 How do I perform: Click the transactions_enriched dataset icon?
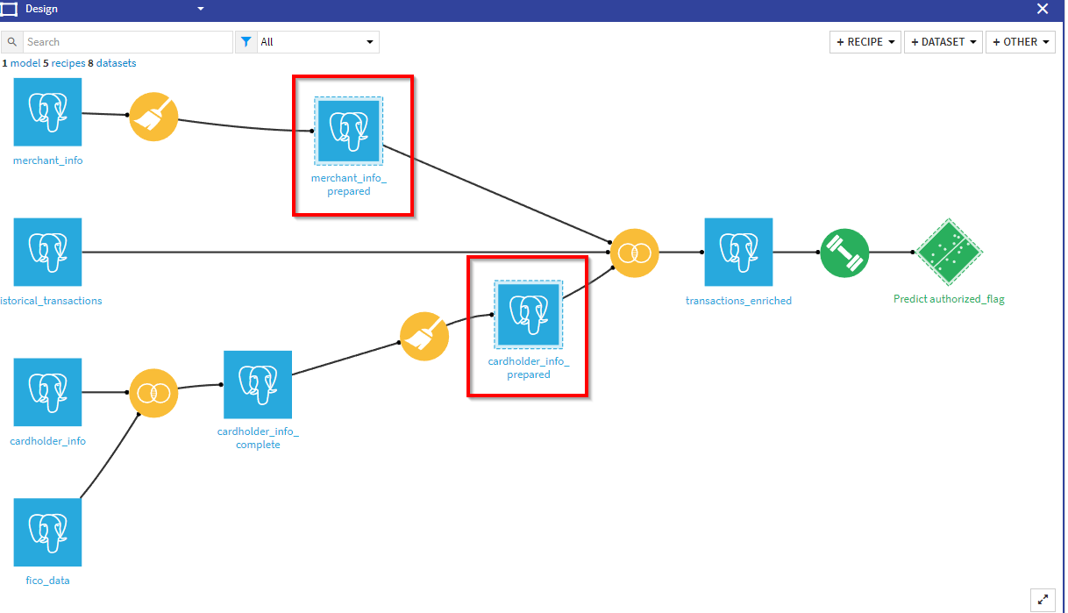click(738, 253)
